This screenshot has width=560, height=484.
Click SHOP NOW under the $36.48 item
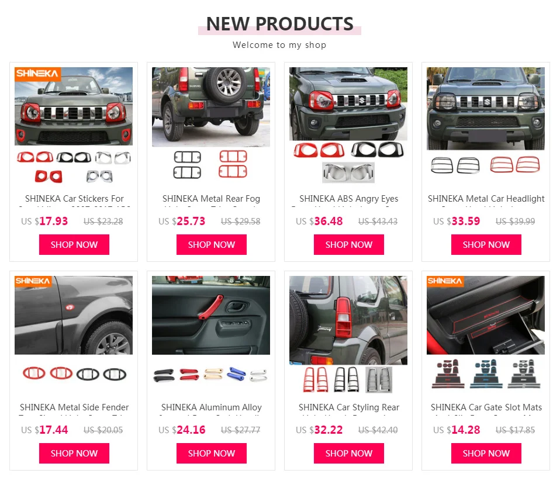tap(349, 245)
